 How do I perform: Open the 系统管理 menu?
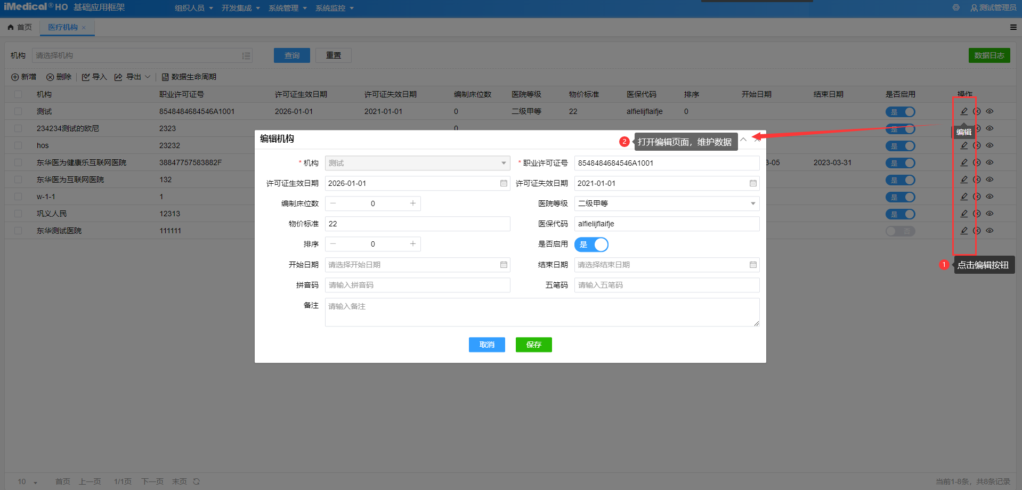pos(287,8)
